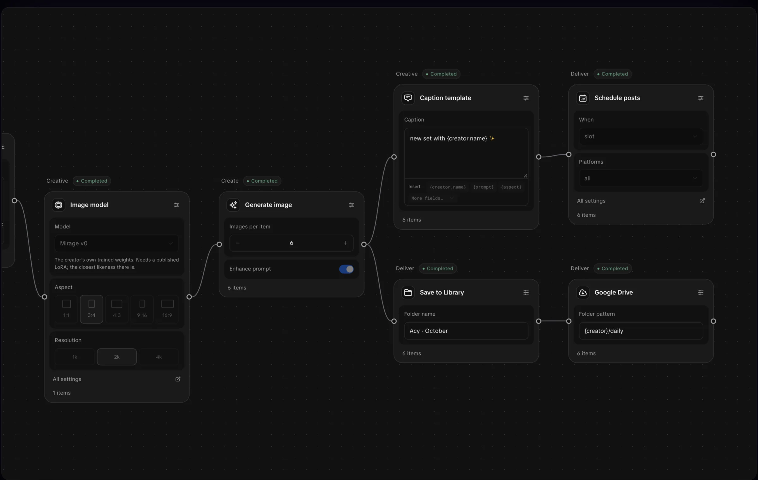
Task: Open the Mirage v0 model dropdown
Action: tap(117, 243)
